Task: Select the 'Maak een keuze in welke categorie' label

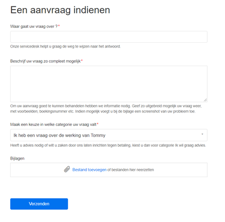Action: [53, 124]
